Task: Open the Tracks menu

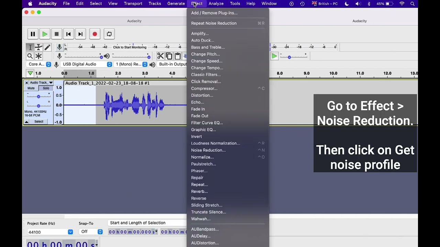Action: click(x=155, y=3)
